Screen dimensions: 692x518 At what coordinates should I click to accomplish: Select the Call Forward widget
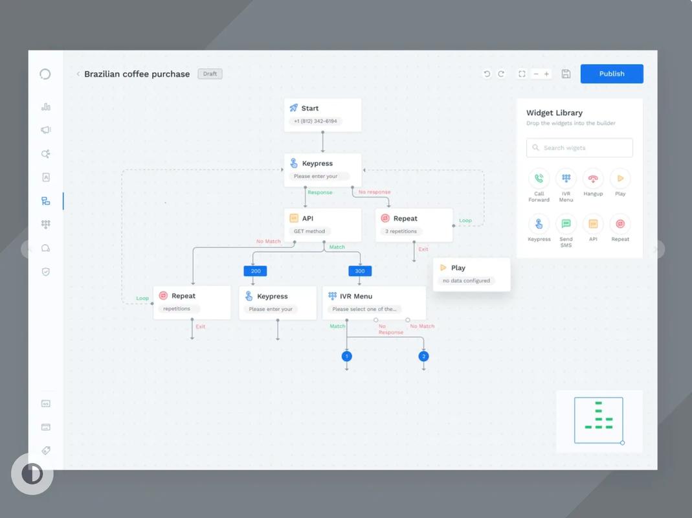coord(539,185)
